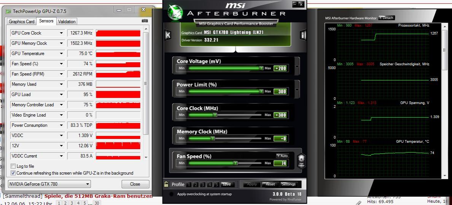Open the Kombustor K button in Afterburner
Image resolution: width=452 pixels, height=205 pixels.
168,35
